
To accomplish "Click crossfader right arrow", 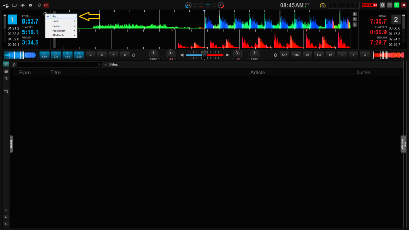I will coord(228,55).
